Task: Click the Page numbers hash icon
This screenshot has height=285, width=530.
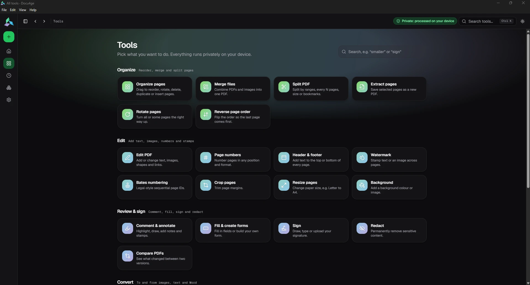Action: point(206,158)
